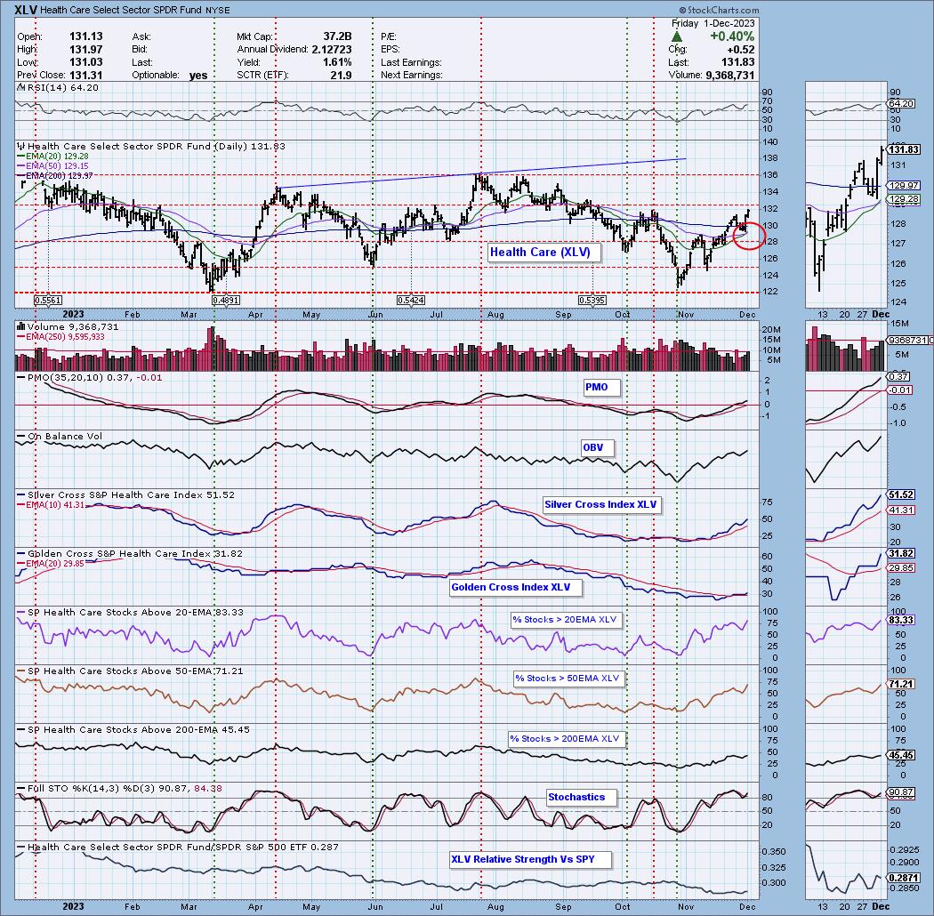
Task: Click the EMA(250) 9,595,933 volume legend
Action: pos(65,336)
